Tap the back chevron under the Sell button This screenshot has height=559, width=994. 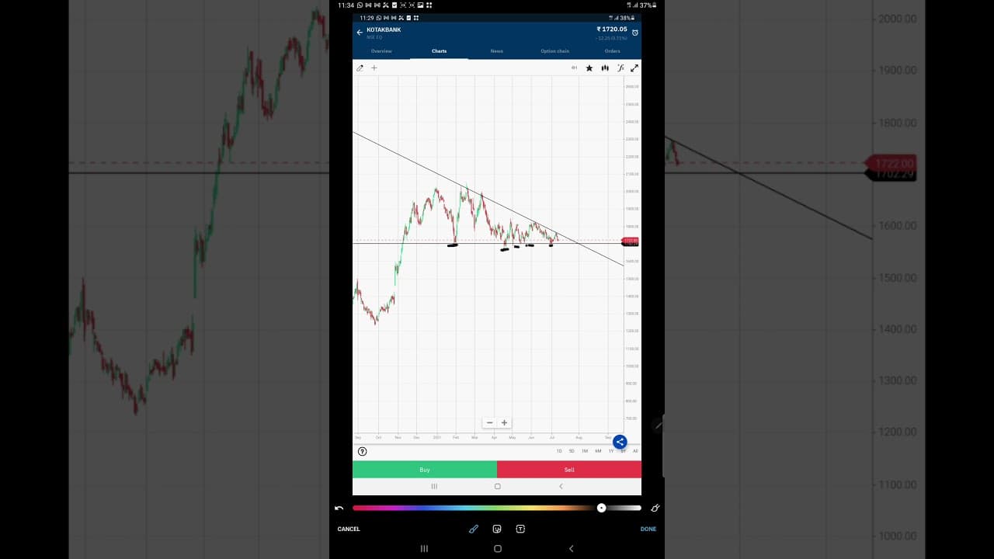[x=561, y=486]
